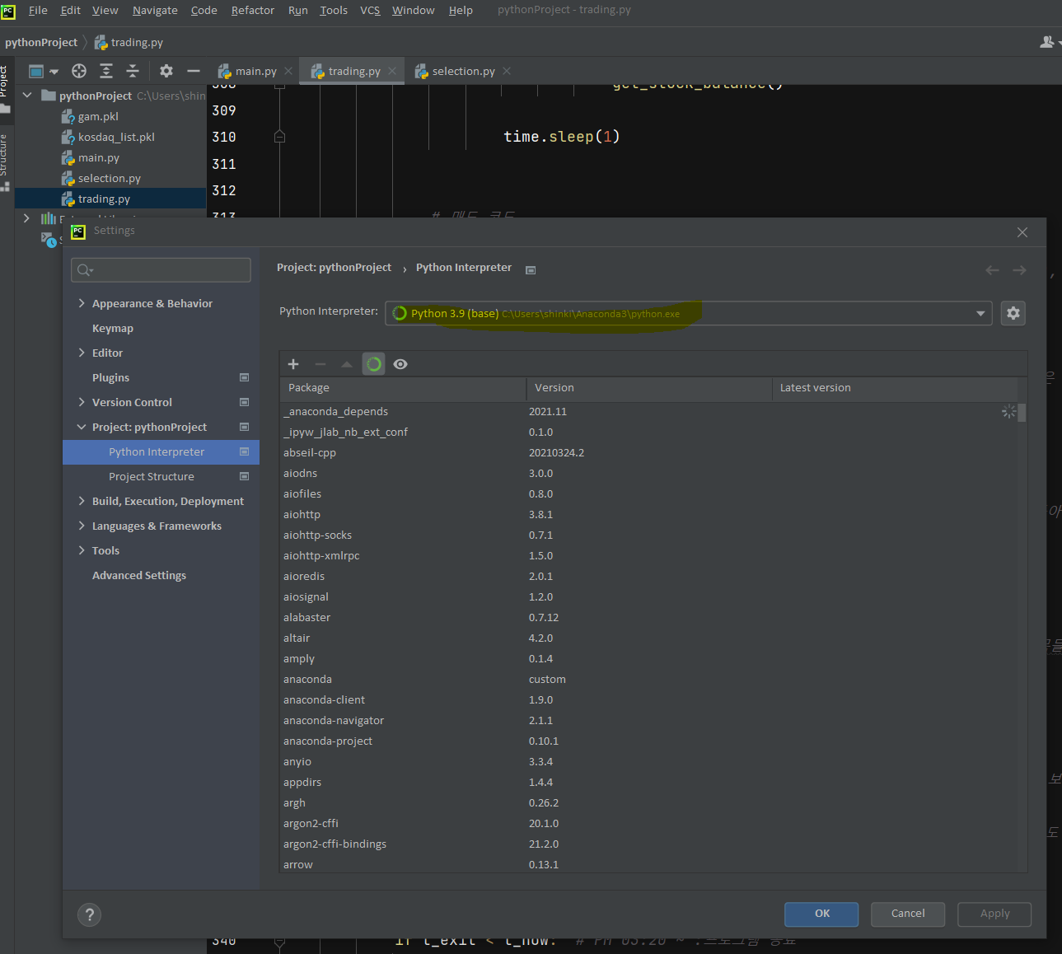Image resolution: width=1062 pixels, height=954 pixels.
Task: Close the trading.py editor tab
Action: [x=392, y=71]
